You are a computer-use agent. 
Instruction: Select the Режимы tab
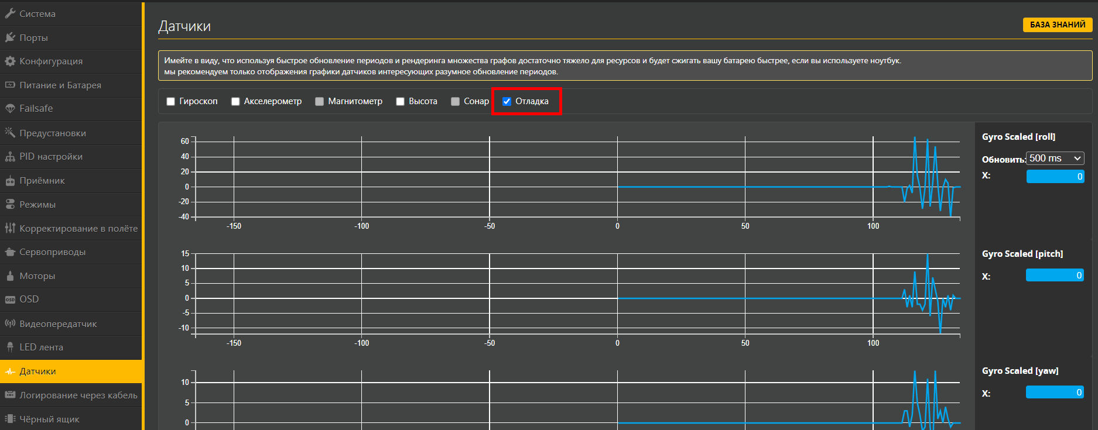pyautogui.click(x=71, y=204)
